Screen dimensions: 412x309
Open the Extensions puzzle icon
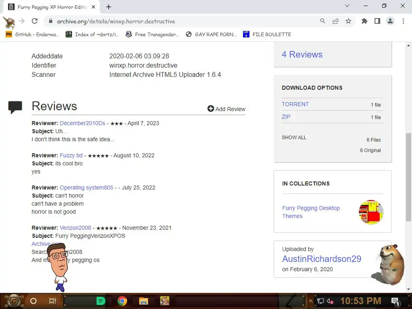364,21
